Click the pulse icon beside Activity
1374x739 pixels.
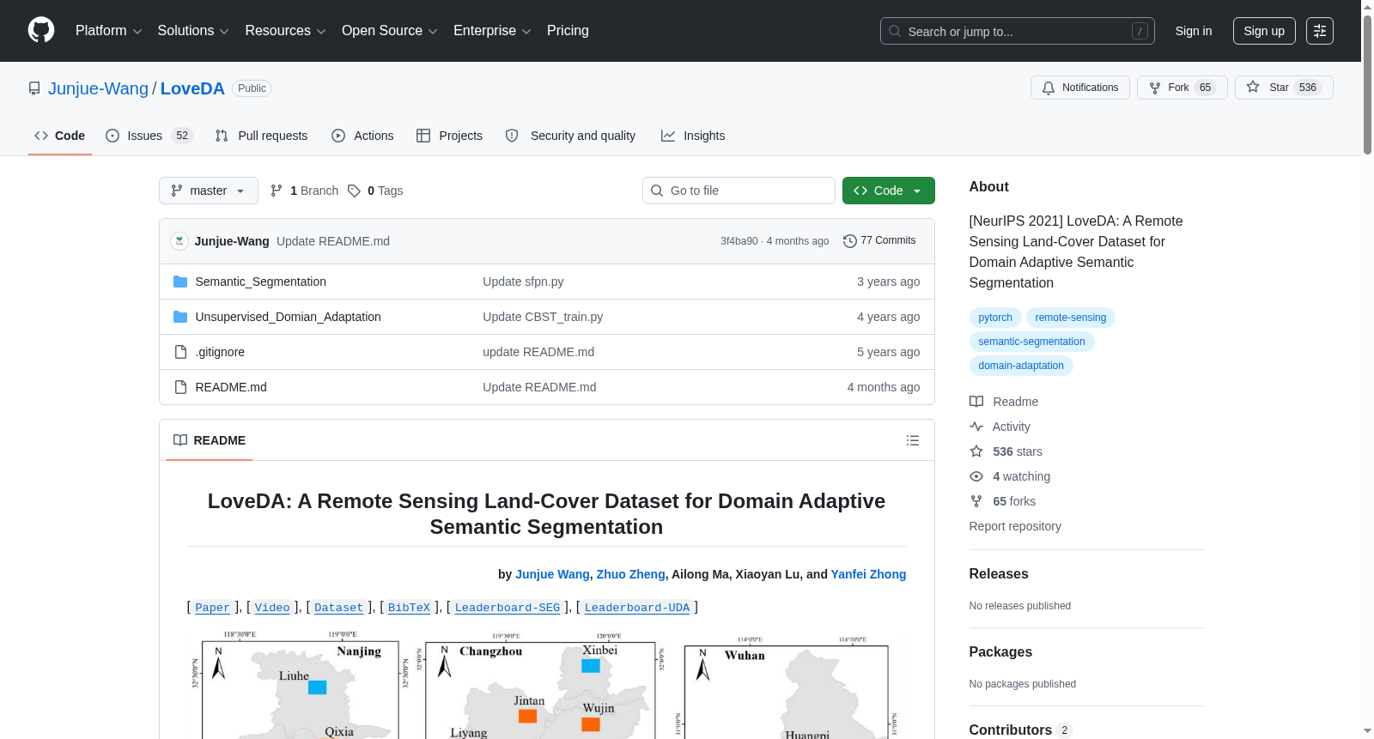pyautogui.click(x=976, y=427)
